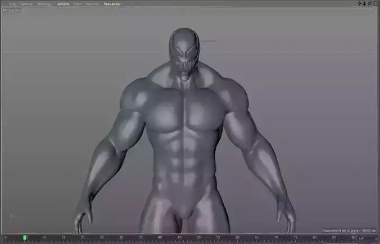Click the zoom camera (dolly) viewport icon

364,3
